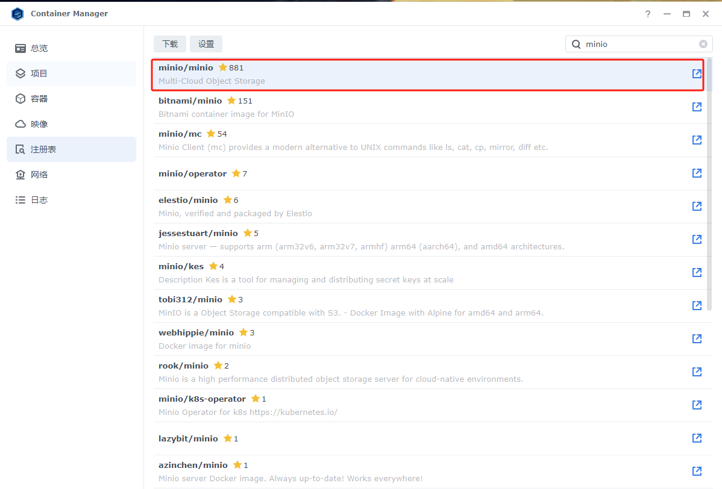Open external link for minio/operator
722x489 pixels.
coord(697,173)
